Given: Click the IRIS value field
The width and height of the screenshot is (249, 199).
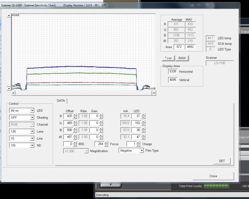Looking at the screenshot, I should (x=68, y=144).
